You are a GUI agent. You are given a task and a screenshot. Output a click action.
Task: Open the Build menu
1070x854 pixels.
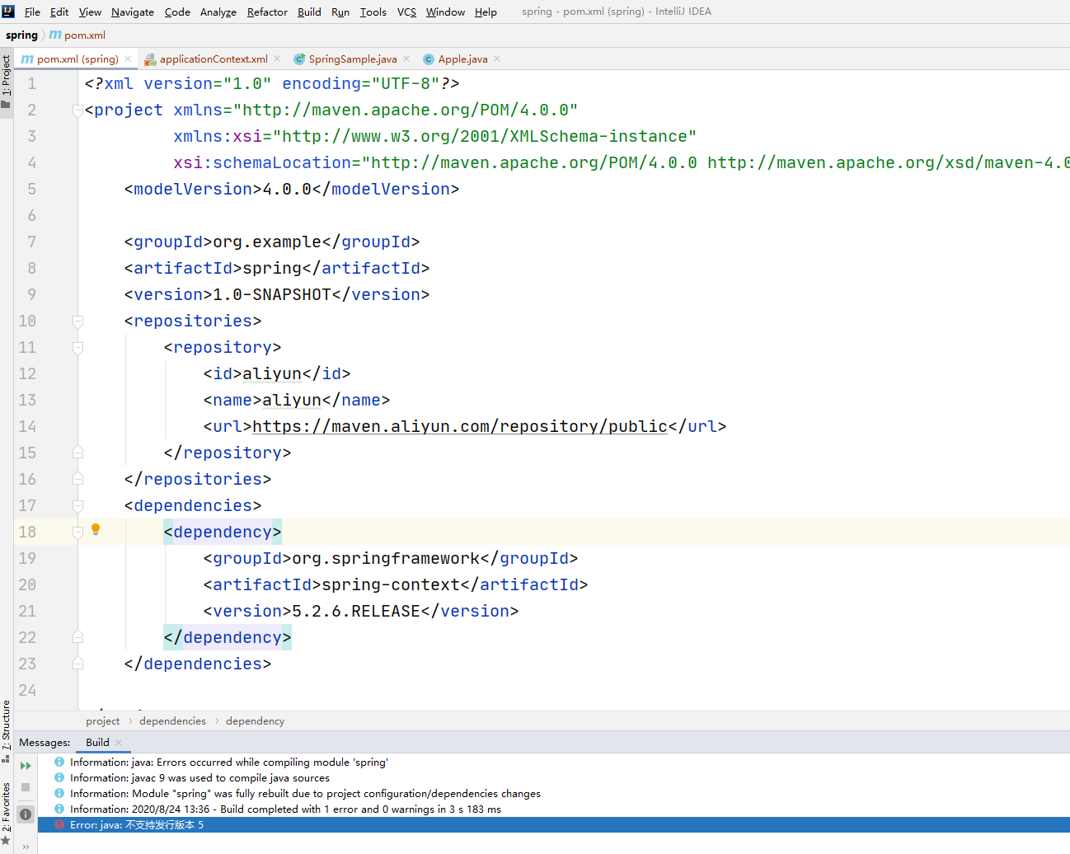pos(309,12)
